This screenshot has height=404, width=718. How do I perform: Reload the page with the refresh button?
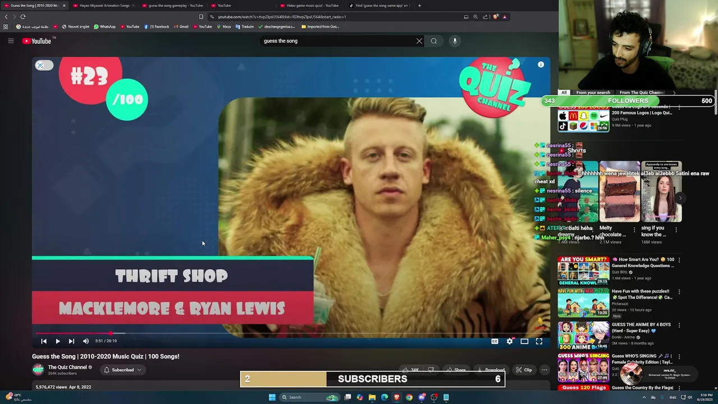(23, 17)
